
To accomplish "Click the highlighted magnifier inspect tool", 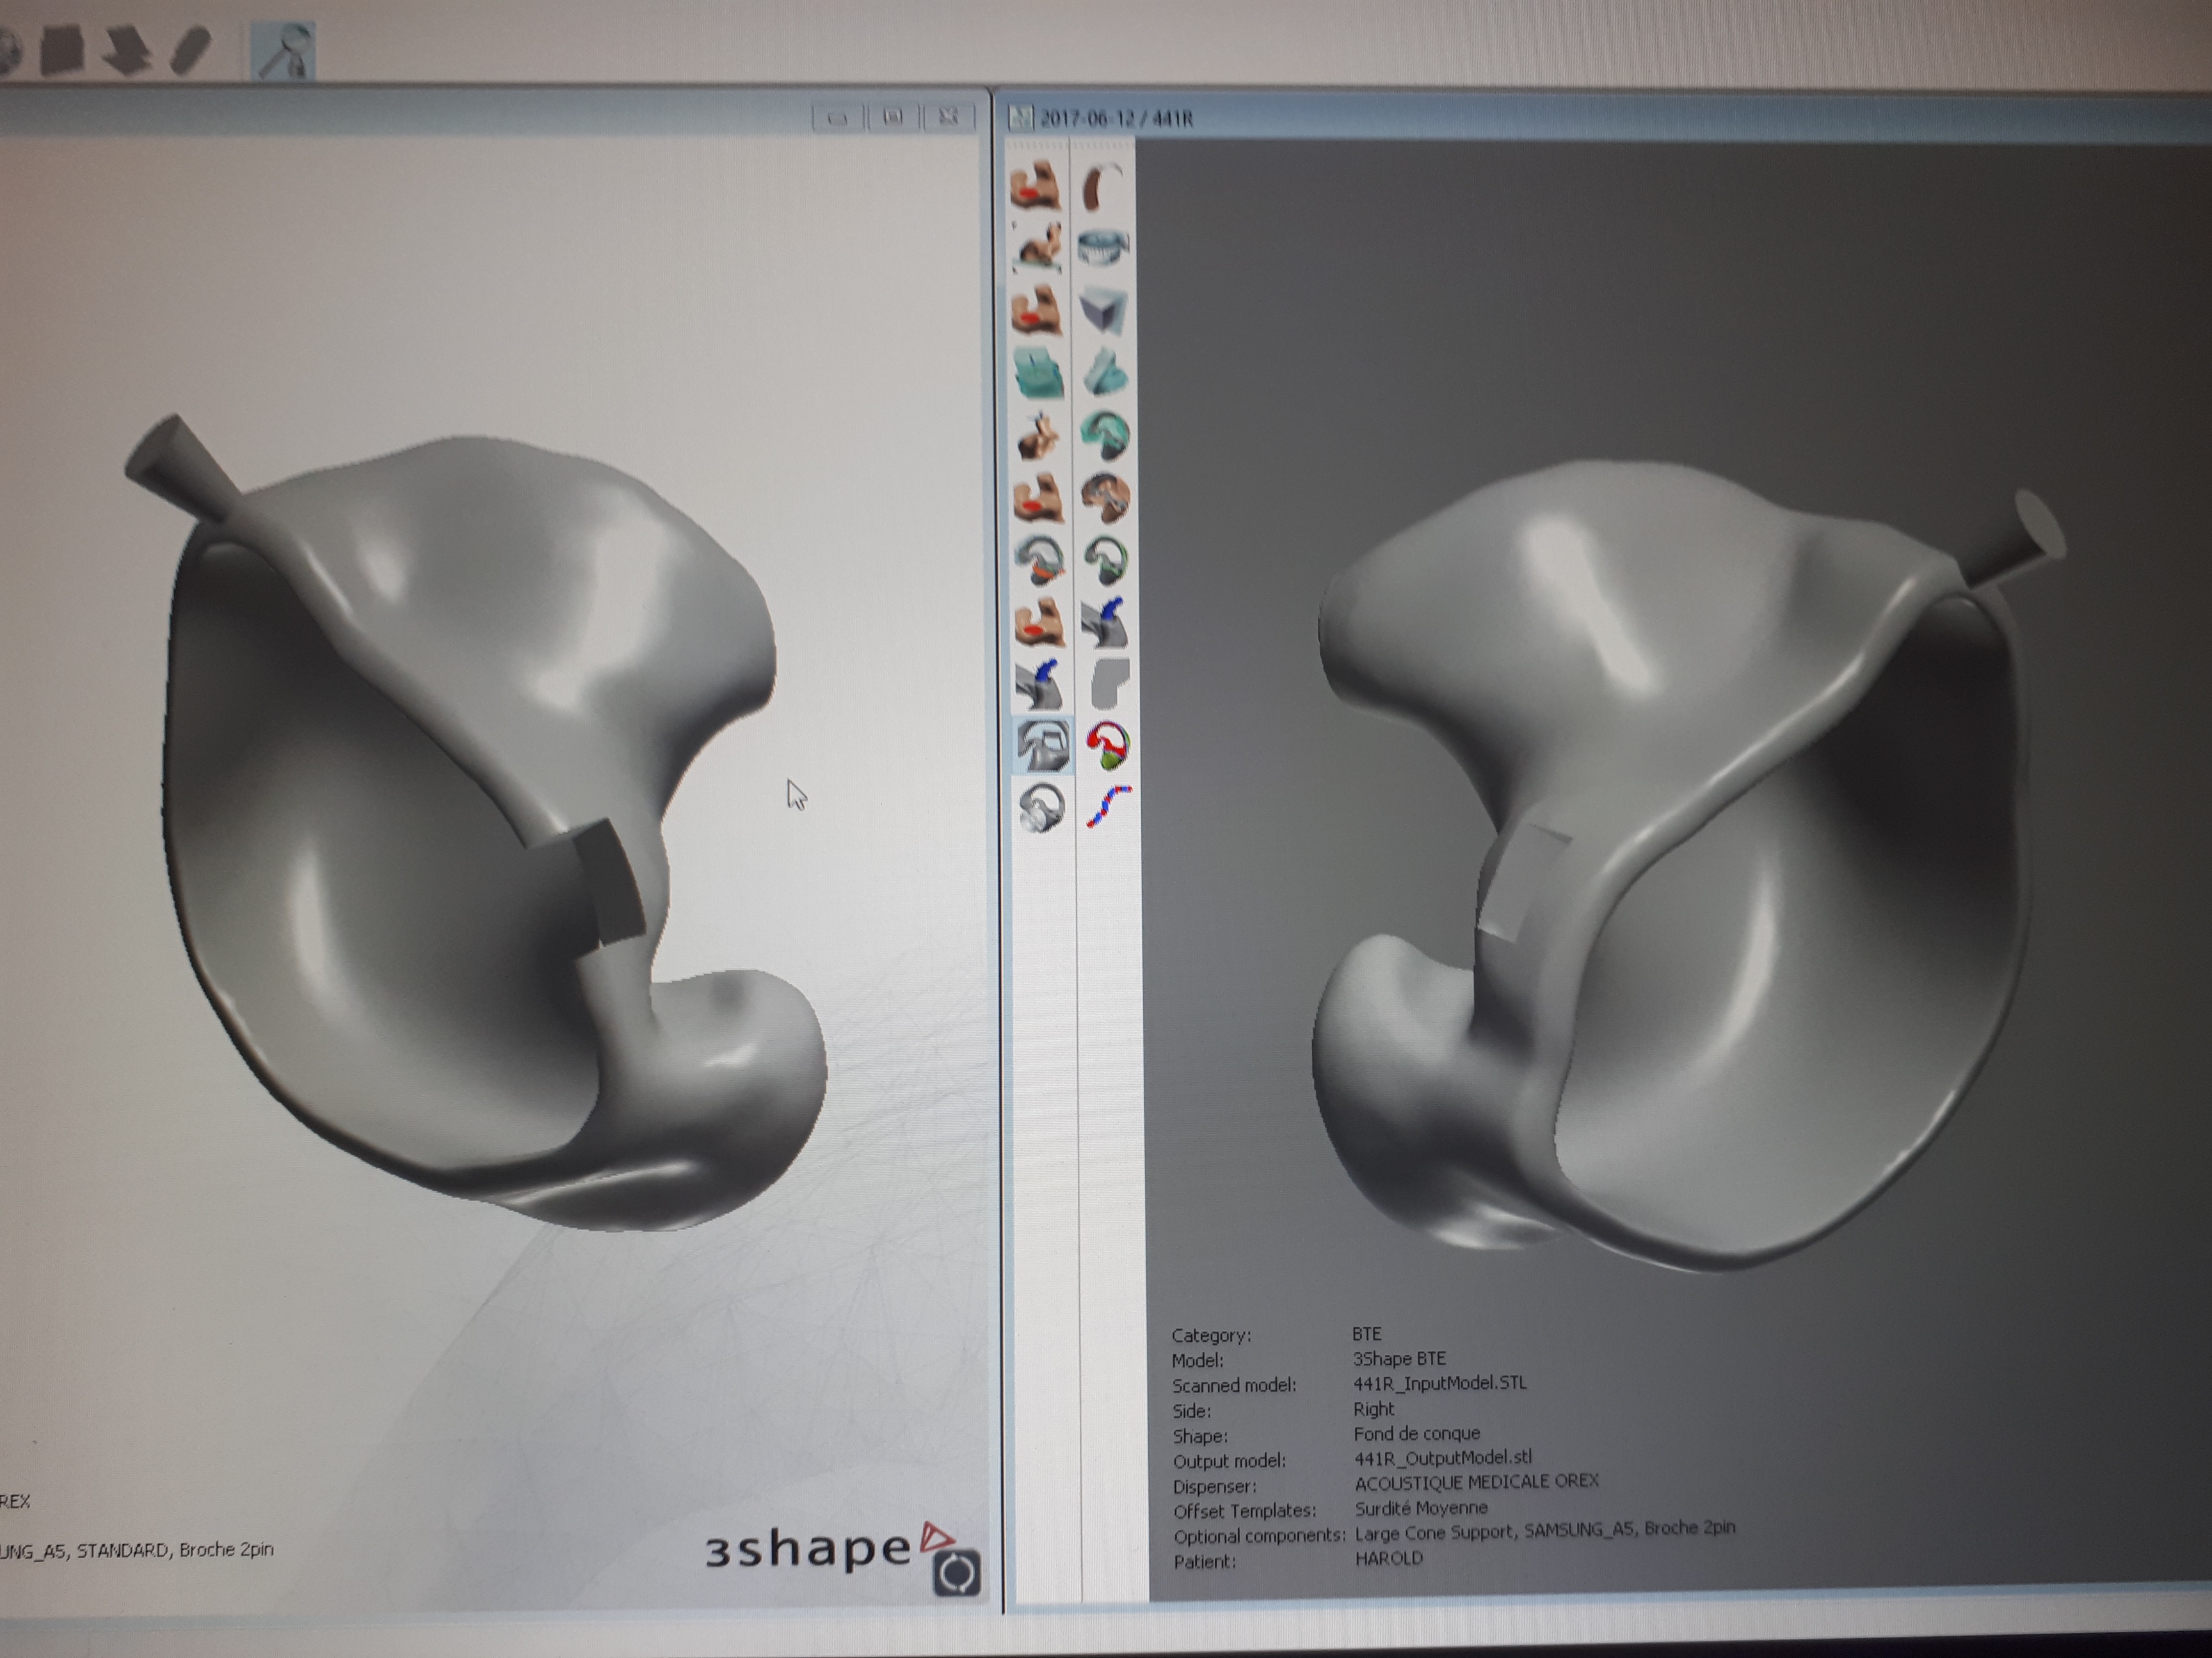I will (x=284, y=50).
